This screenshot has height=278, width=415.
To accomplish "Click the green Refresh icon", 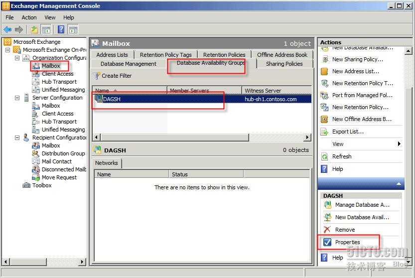I will click(x=324, y=156).
